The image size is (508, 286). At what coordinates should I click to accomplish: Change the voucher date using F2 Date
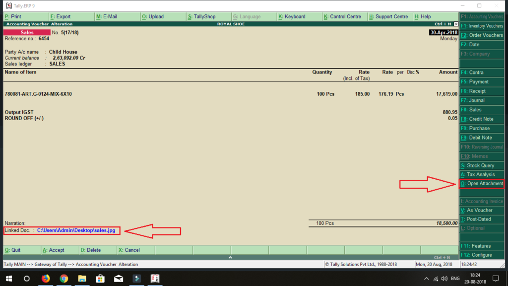(481, 44)
